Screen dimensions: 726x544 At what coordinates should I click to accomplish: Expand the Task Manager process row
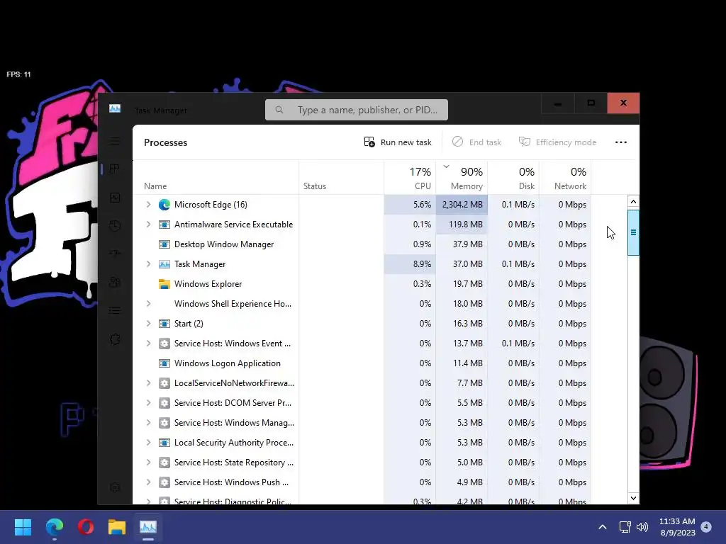[148, 264]
